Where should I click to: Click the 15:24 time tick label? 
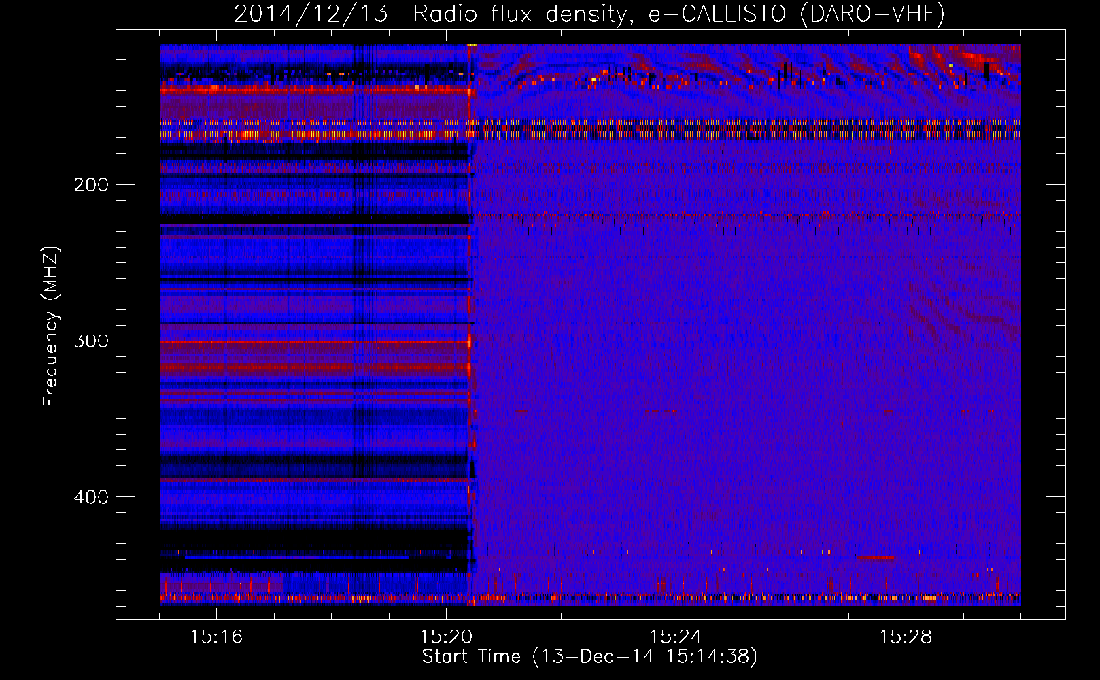[676, 636]
